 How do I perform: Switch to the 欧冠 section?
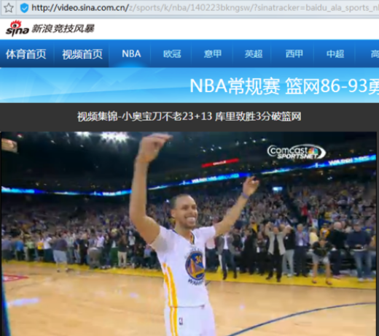172,54
